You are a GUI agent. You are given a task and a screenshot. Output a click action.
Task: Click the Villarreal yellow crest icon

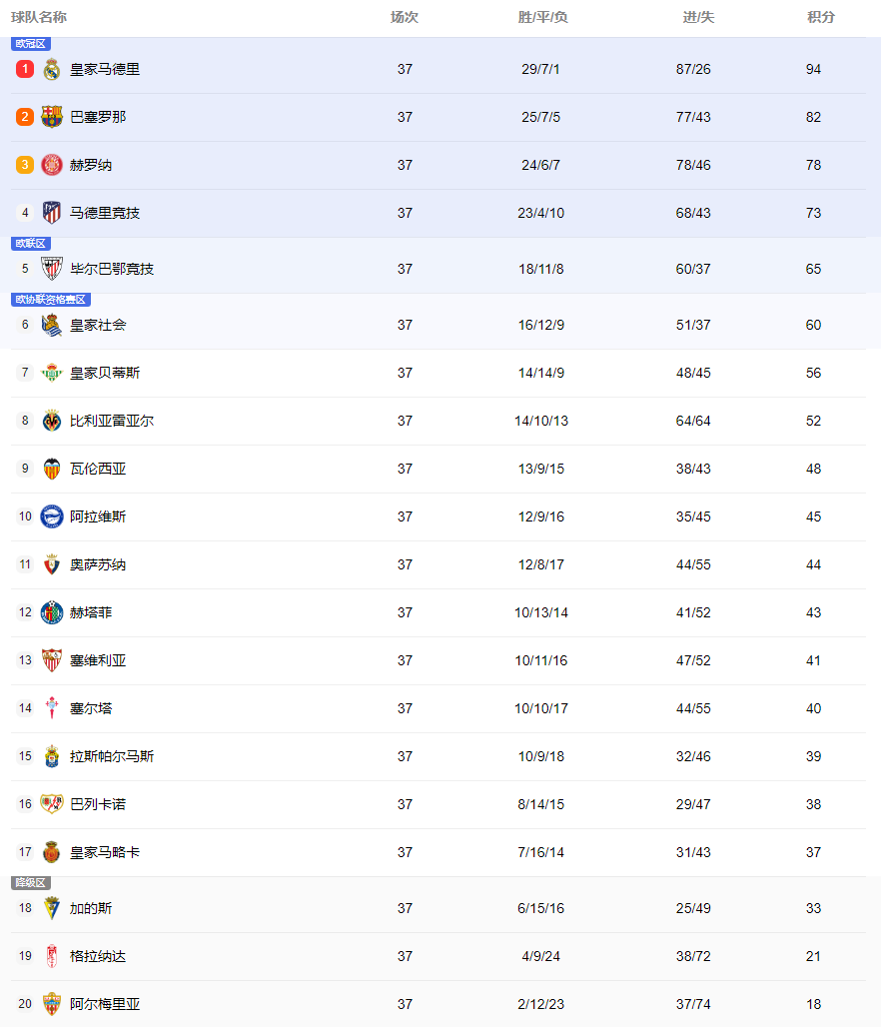pos(52,421)
